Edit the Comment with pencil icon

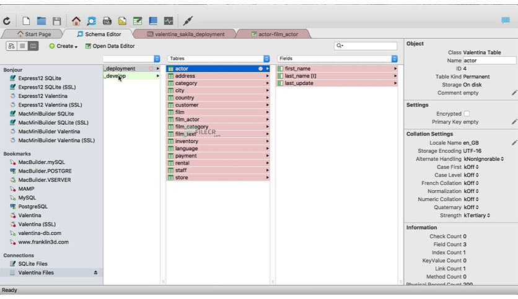tap(514, 93)
